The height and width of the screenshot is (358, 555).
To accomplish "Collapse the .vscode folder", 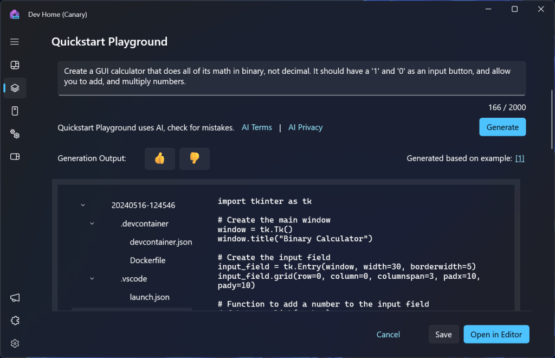I will 92,278.
